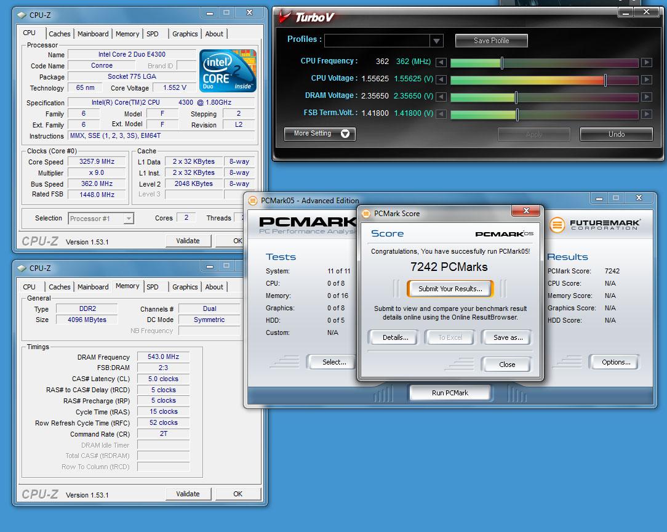The width and height of the screenshot is (667, 532).
Task: Switch to CPU tab in bottom CPU-Z
Action: pos(30,287)
